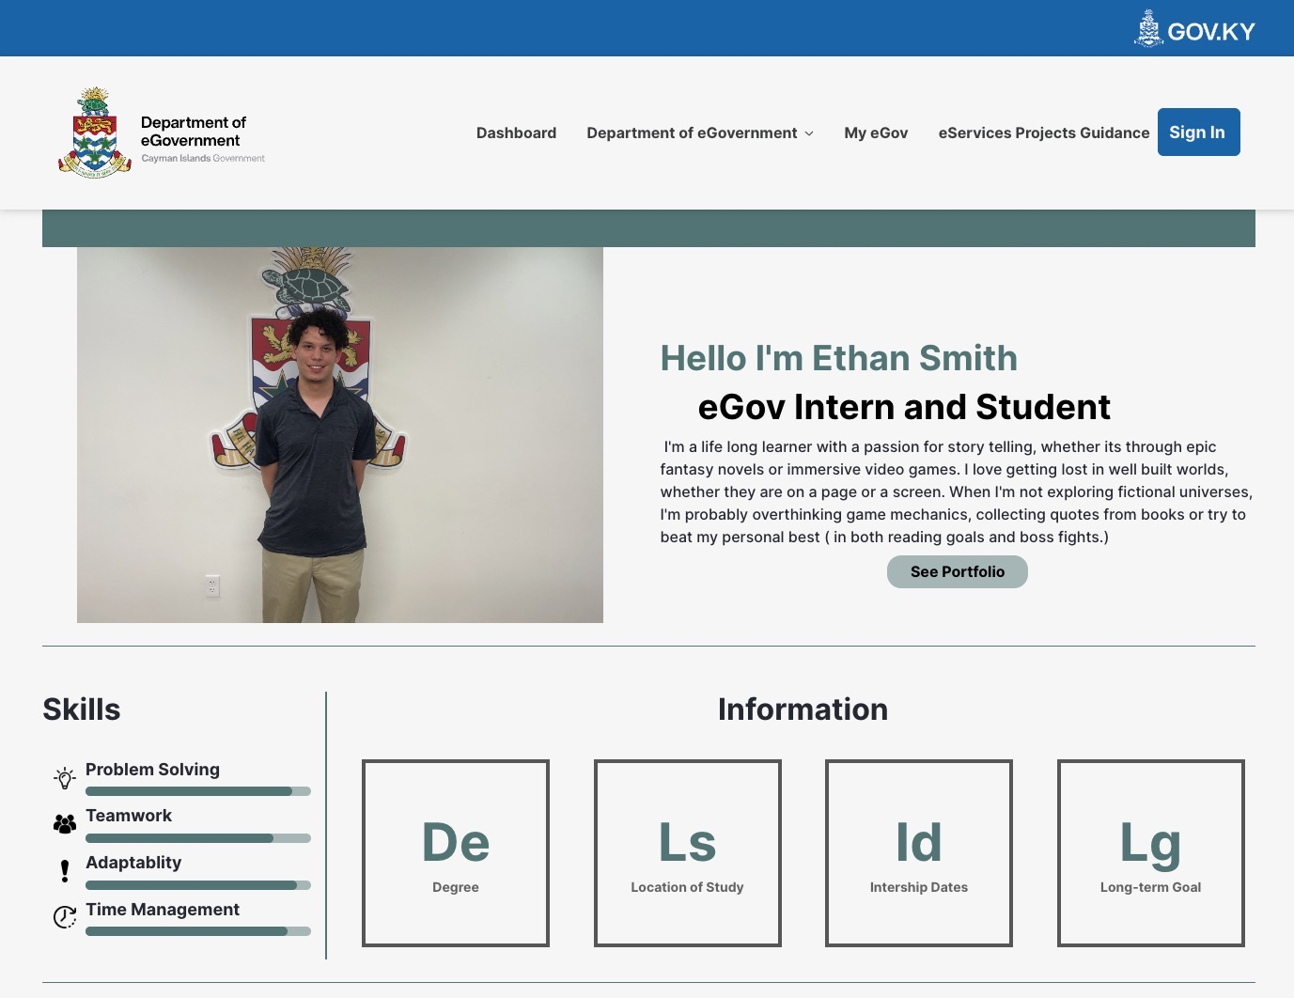This screenshot has height=998, width=1294.
Task: Click the chevron next to Department of eGovernment
Action: [809, 133]
